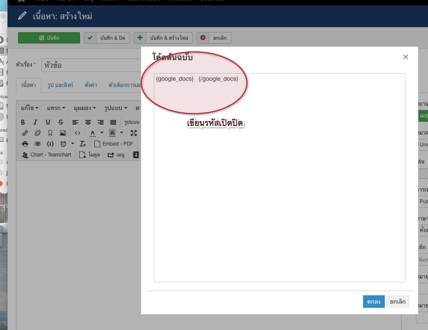Apply bold formatting in the editor toolbar

click(23, 122)
